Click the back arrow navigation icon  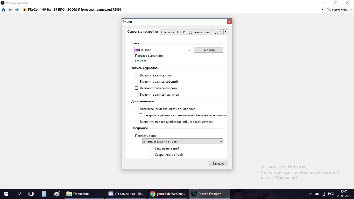point(10,10)
